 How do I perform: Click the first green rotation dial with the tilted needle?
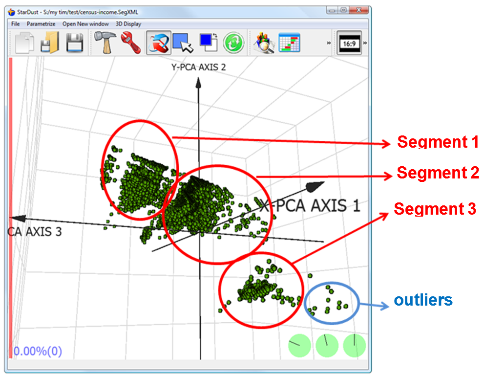(299, 346)
